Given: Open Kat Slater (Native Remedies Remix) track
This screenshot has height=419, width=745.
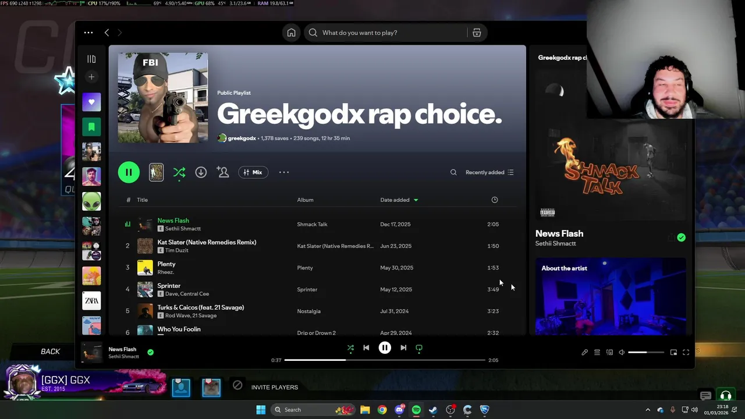Looking at the screenshot, I should 207,242.
